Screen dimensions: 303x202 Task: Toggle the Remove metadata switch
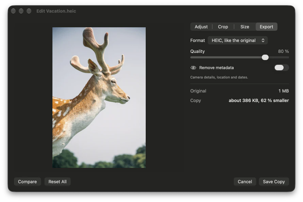282,68
